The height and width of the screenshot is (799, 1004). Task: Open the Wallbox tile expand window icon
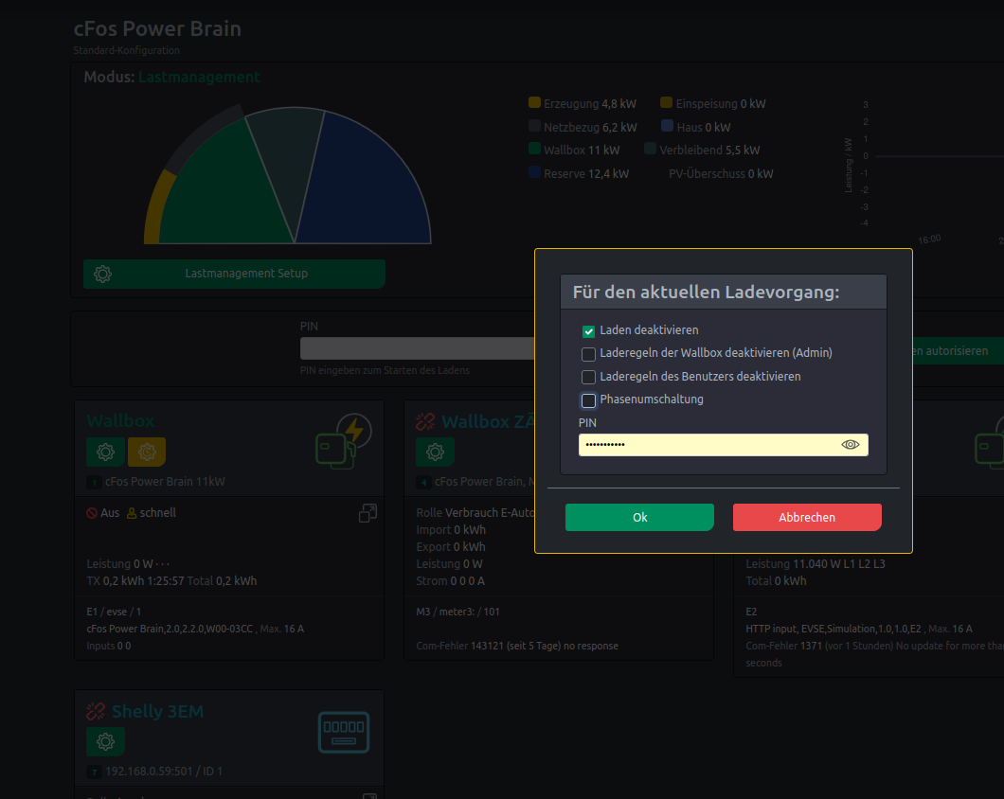point(368,513)
